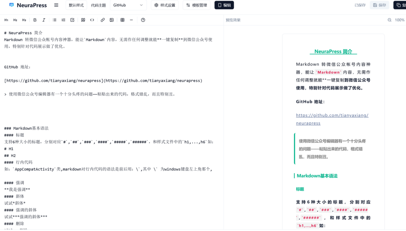The image size is (406, 231).
Task: Click '#### 行内代码' line in editor
Action: tap(18, 162)
